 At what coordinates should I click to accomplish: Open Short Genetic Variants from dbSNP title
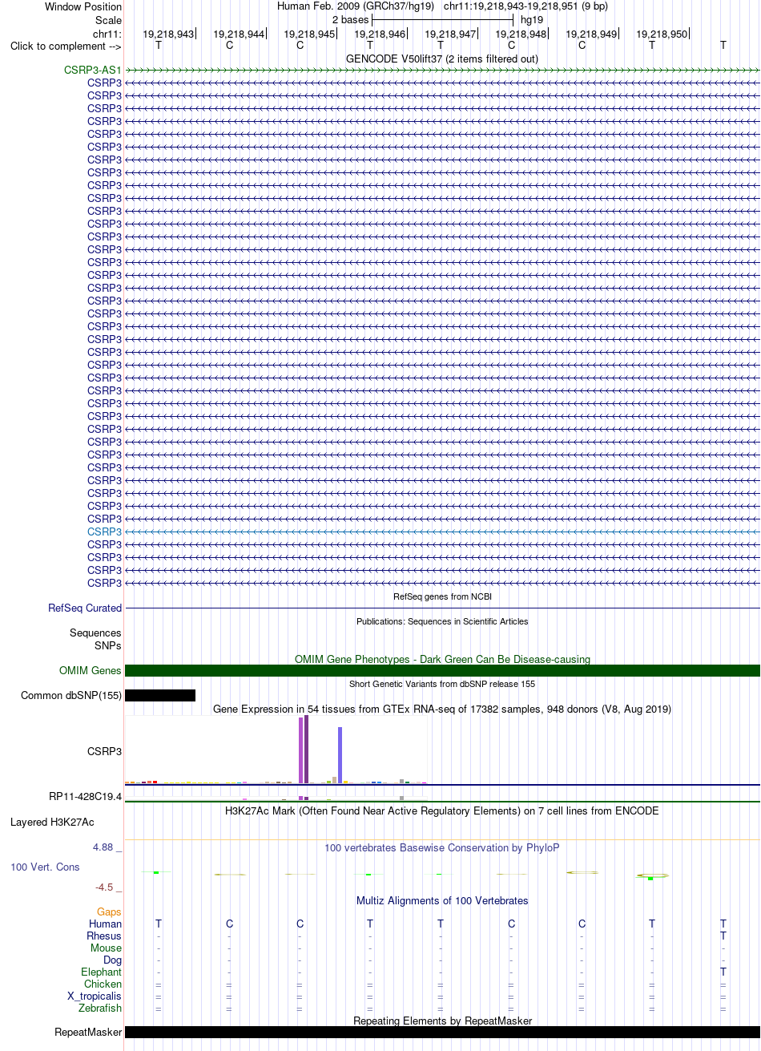(x=442, y=684)
